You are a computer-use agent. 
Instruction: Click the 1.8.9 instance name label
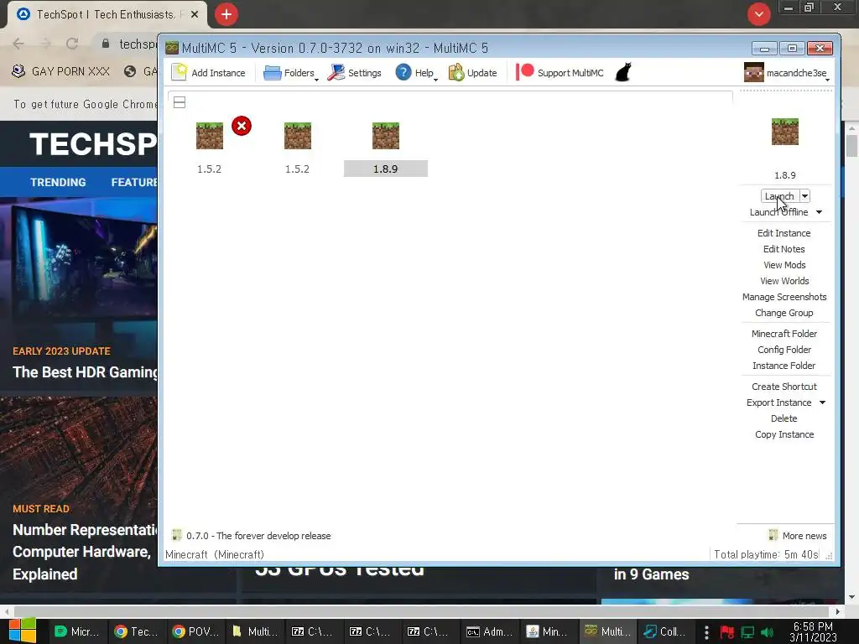coord(386,169)
